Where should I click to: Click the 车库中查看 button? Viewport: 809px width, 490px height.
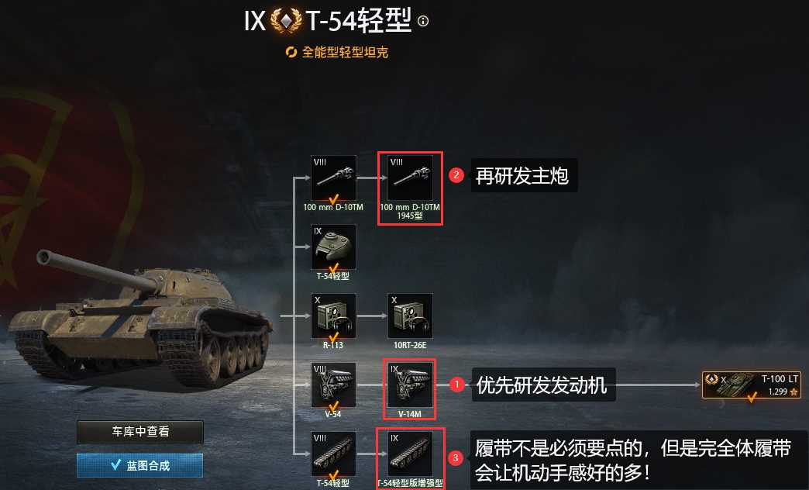(140, 432)
